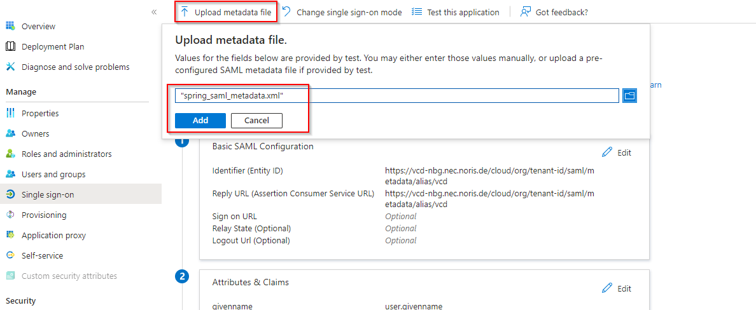Click the Upload metadata file. dialog heading
This screenshot has width=756, height=310.
click(x=231, y=39)
